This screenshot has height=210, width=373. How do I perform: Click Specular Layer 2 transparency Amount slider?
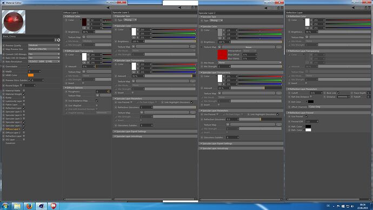256,88
